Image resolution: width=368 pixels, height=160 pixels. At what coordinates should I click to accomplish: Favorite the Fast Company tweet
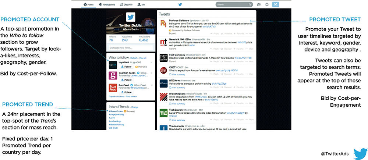tap(239, 61)
